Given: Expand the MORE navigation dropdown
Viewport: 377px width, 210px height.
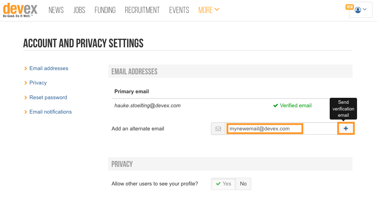Looking at the screenshot, I should [x=209, y=10].
